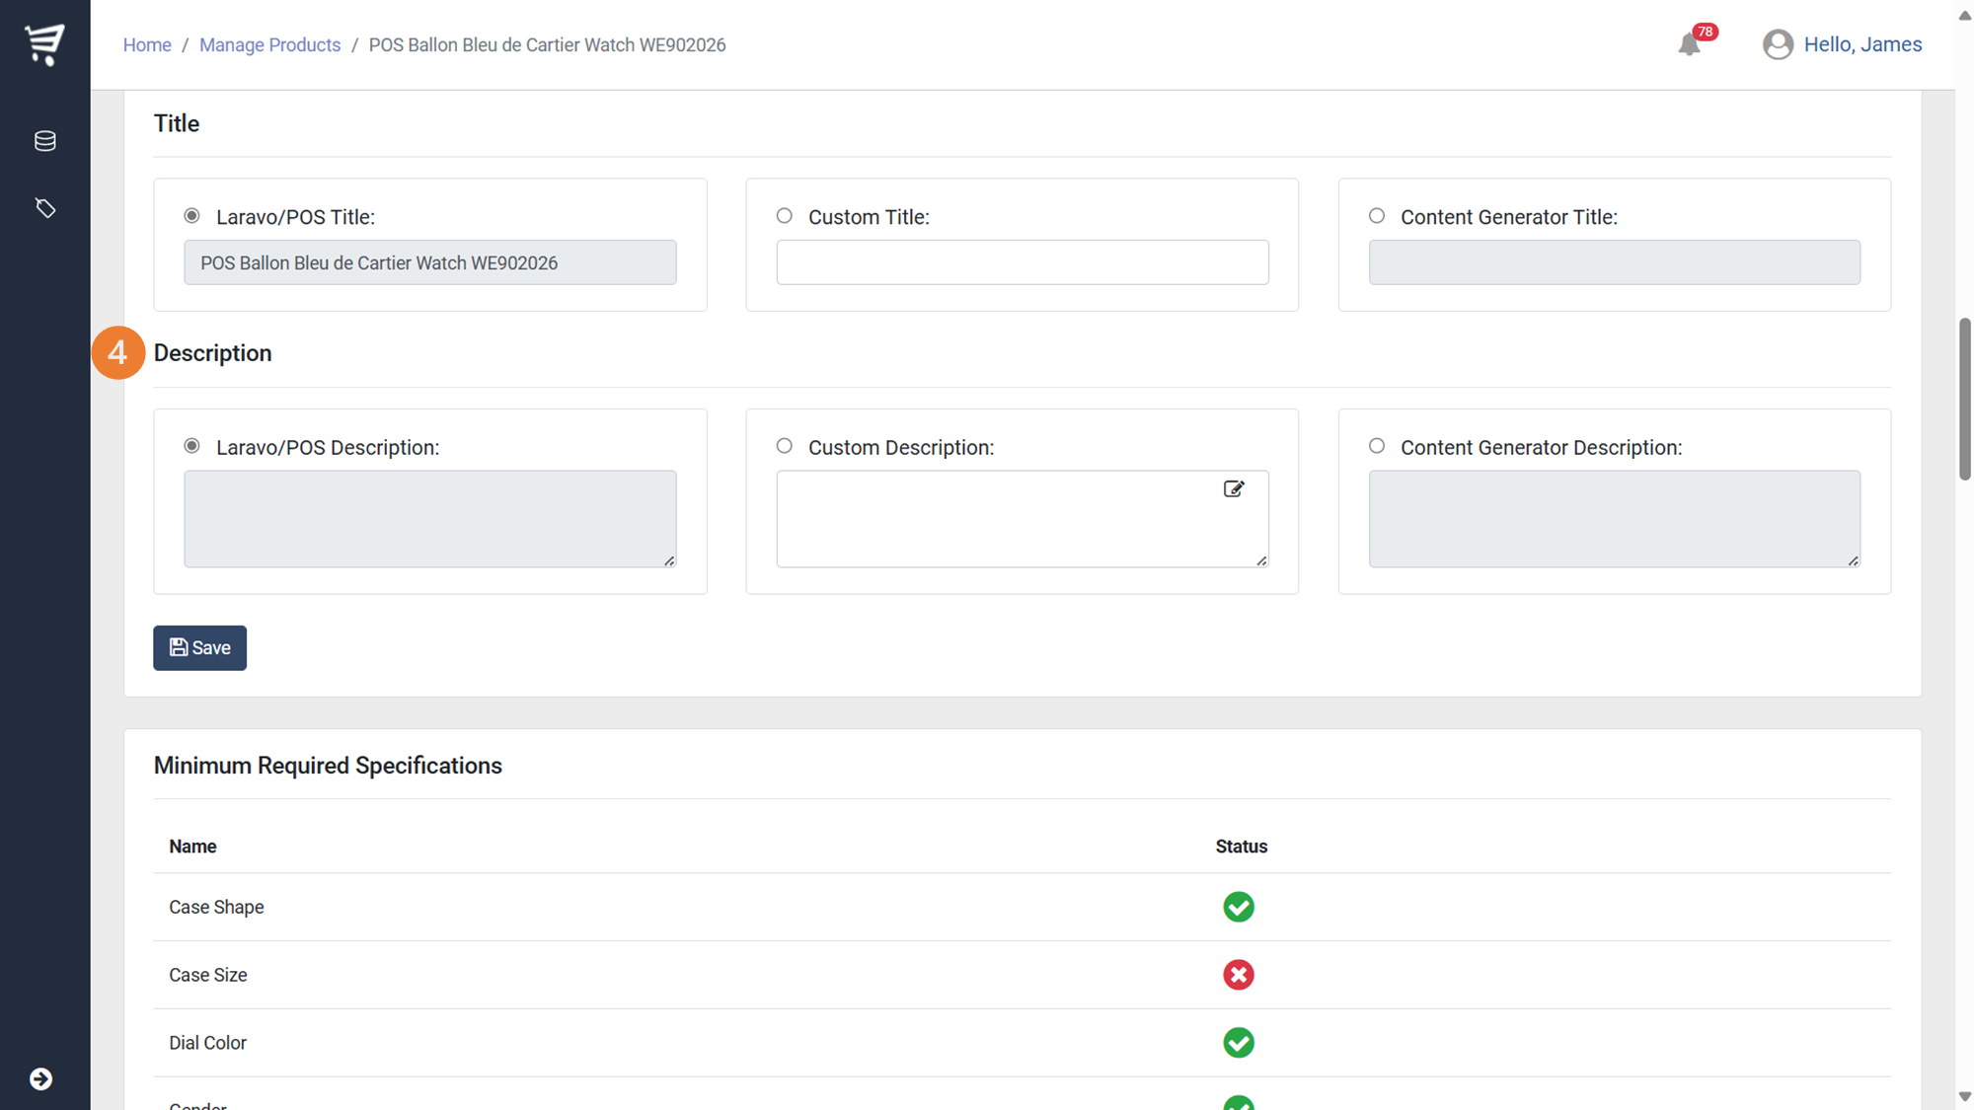Select the Custom Title radio button

(x=784, y=216)
